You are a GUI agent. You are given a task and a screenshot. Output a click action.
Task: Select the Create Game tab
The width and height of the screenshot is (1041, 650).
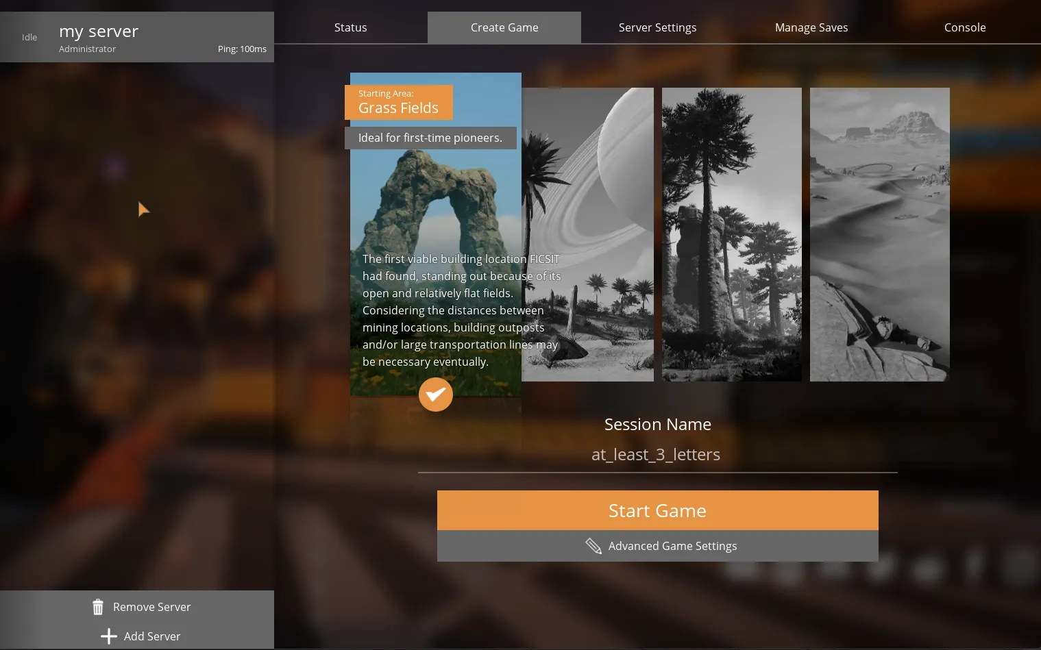tap(504, 27)
